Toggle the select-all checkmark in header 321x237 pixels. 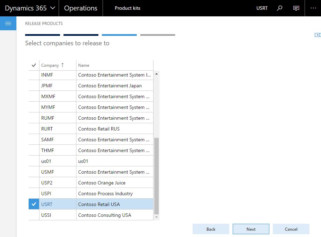(34, 65)
